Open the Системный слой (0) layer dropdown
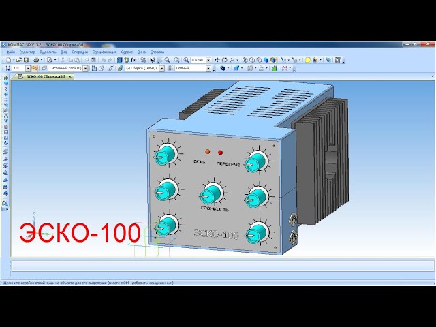The height and width of the screenshot is (327, 436). click(86, 68)
